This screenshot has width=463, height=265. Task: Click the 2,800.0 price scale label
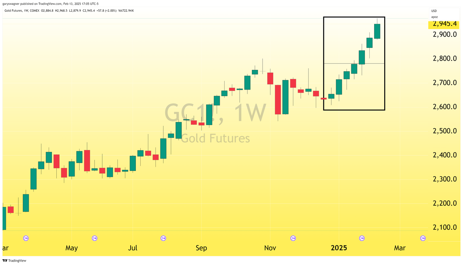click(x=445, y=59)
